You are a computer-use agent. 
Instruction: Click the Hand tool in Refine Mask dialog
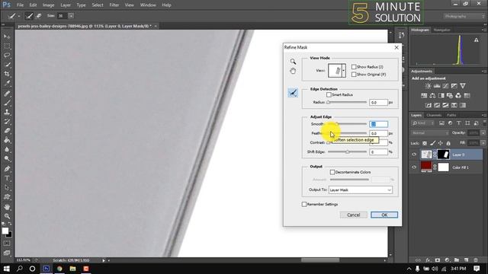click(x=293, y=71)
